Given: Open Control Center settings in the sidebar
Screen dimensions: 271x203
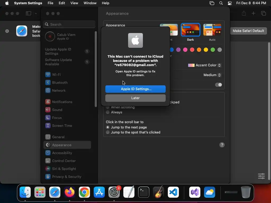Looking at the screenshot, I should tap(67, 161).
